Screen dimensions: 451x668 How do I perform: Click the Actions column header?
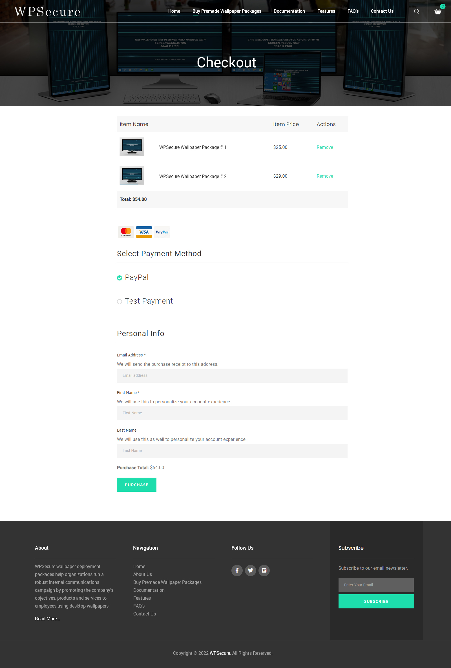(x=326, y=124)
